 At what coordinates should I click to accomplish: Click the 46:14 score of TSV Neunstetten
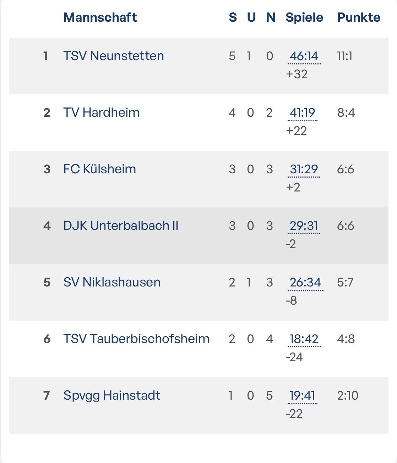tap(304, 56)
